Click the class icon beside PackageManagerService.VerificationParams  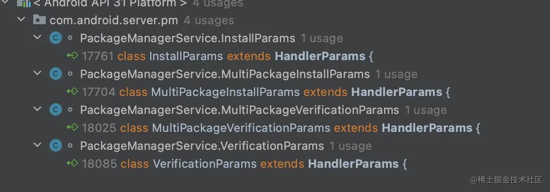click(x=55, y=146)
